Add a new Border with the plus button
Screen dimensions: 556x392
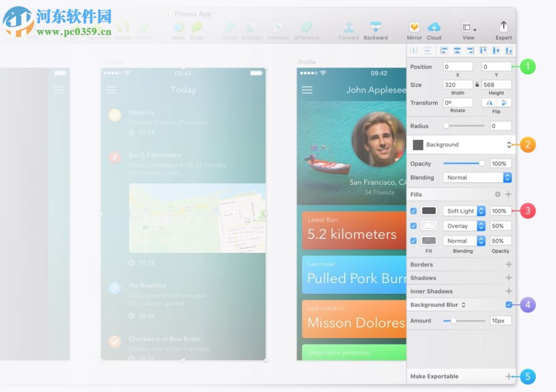click(x=508, y=264)
